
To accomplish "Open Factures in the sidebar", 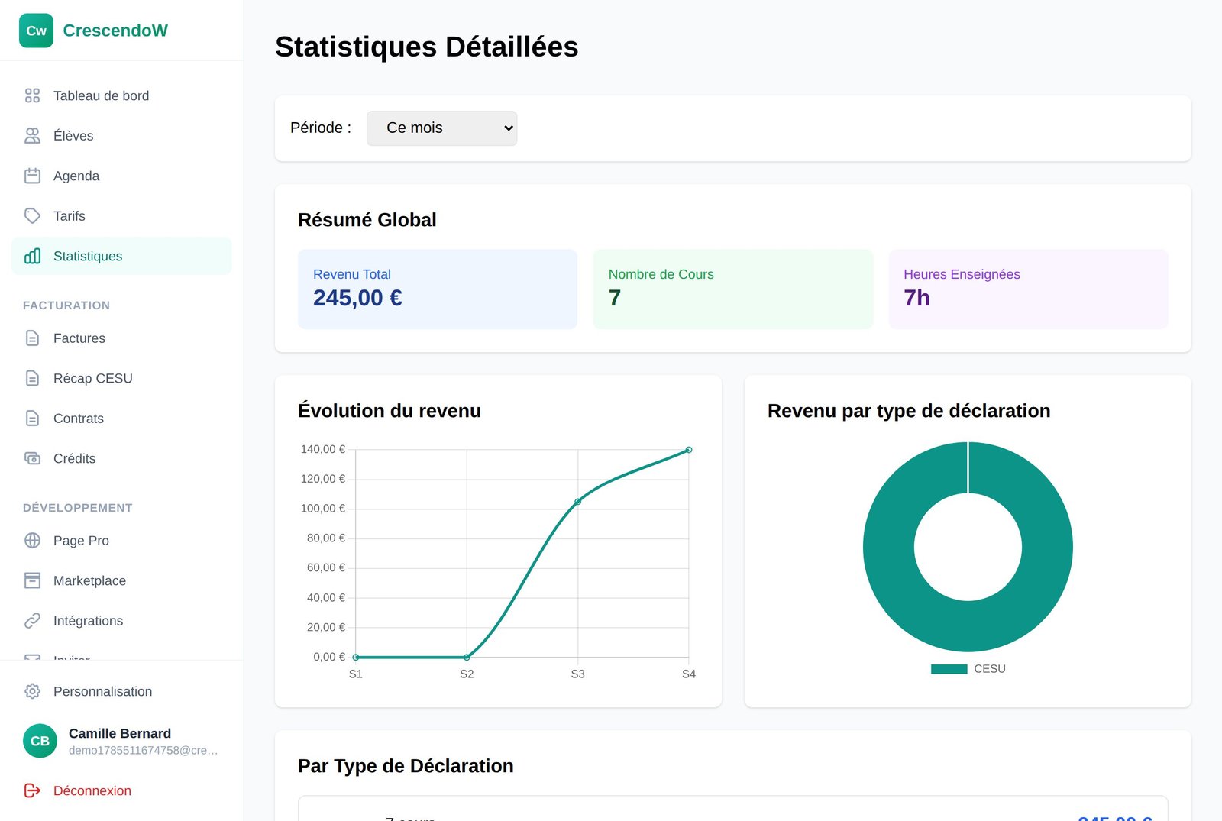I will point(121,338).
